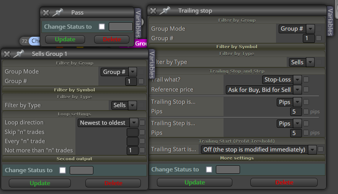The height and width of the screenshot is (194, 338).
Task: Click Not more than "n" trades input field
Action: click(132, 150)
